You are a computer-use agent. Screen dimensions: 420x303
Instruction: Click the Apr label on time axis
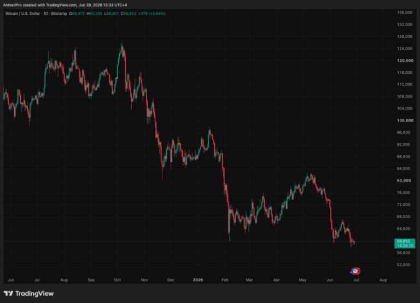[x=276, y=280]
